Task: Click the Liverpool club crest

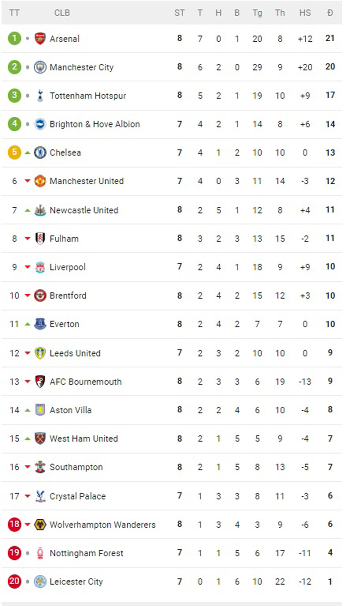Action: click(40, 267)
